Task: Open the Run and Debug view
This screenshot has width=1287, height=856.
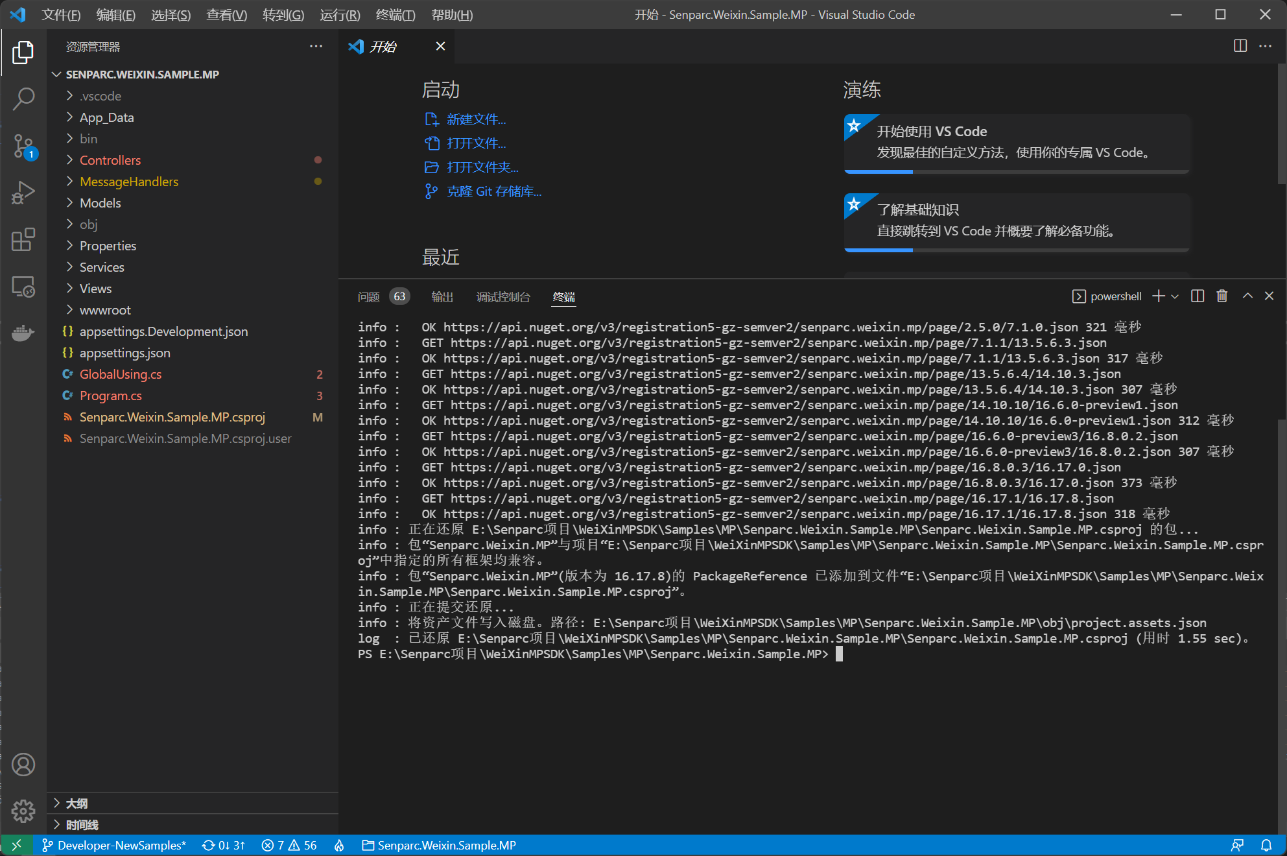Action: coord(23,192)
